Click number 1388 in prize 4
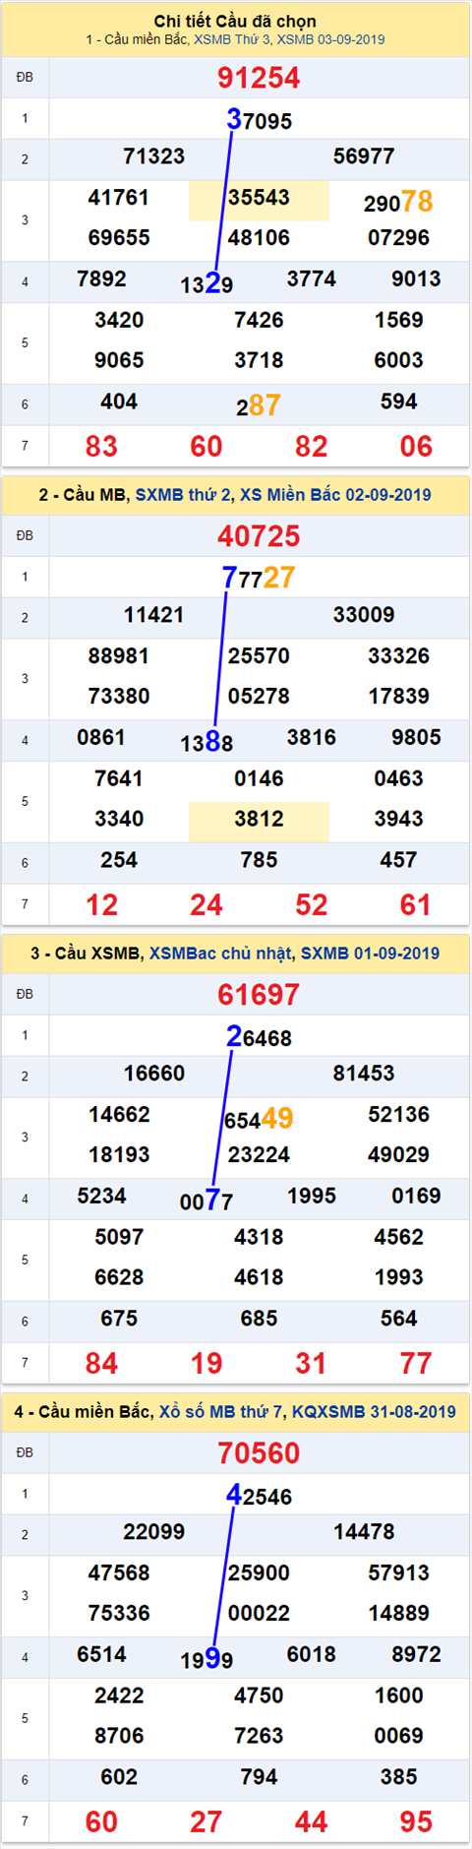Image resolution: width=472 pixels, height=1849 pixels. [206, 743]
